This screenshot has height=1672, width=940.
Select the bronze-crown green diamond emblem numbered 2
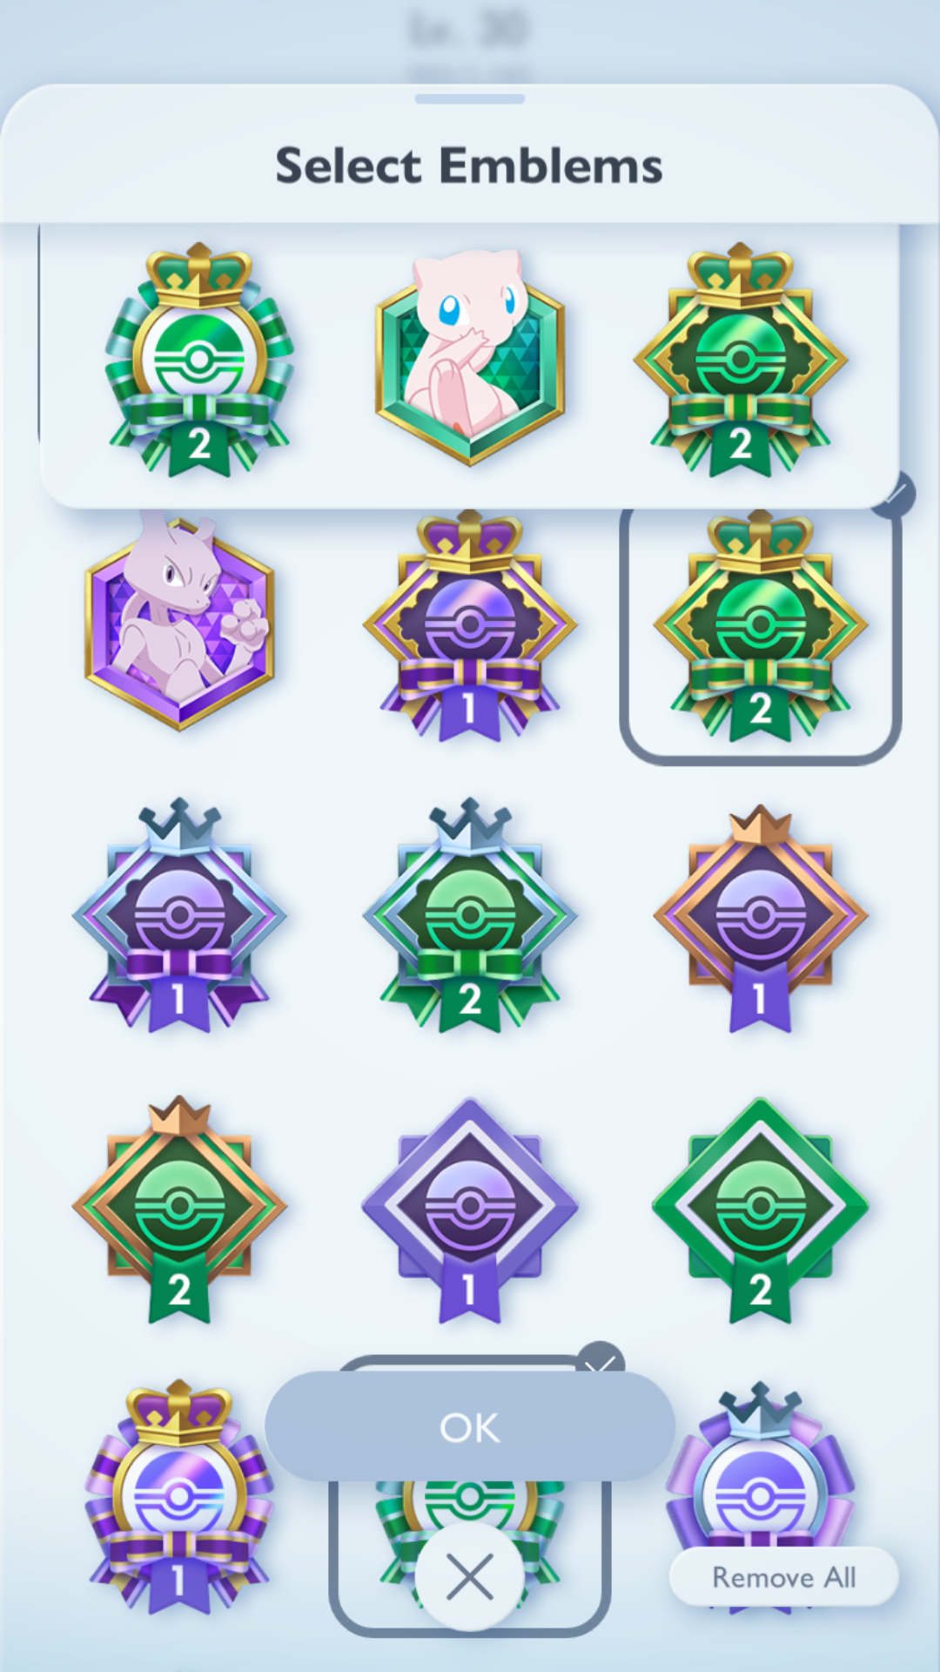click(x=179, y=1209)
